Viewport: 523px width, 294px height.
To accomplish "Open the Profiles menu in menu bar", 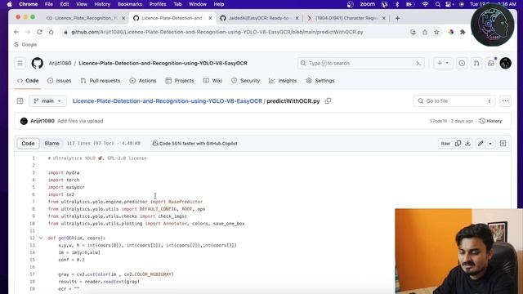I will [x=158, y=4].
